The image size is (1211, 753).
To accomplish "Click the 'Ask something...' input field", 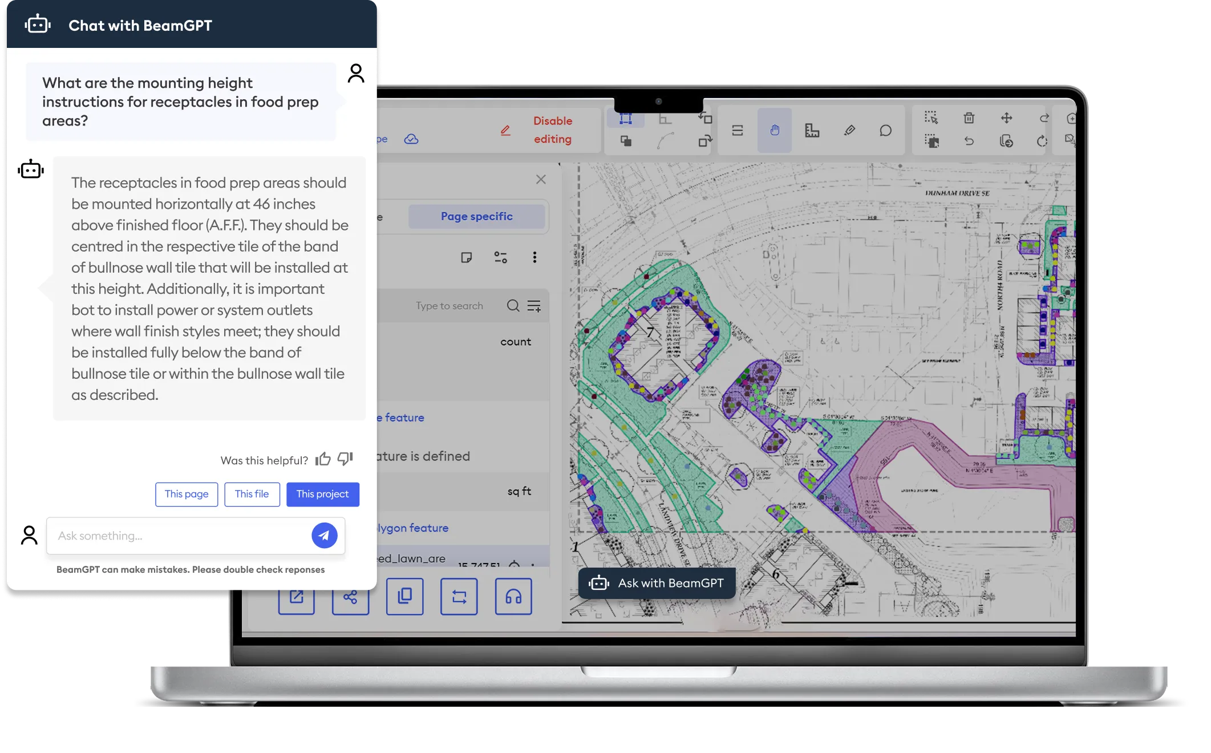I will tap(196, 536).
